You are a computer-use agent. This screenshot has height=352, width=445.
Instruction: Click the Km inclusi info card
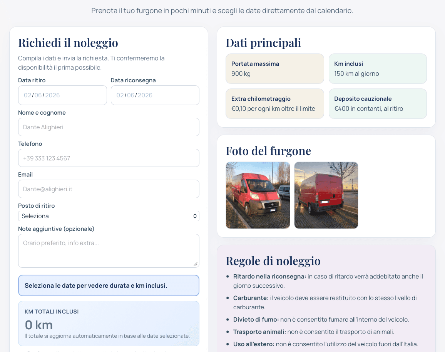pyautogui.click(x=378, y=68)
